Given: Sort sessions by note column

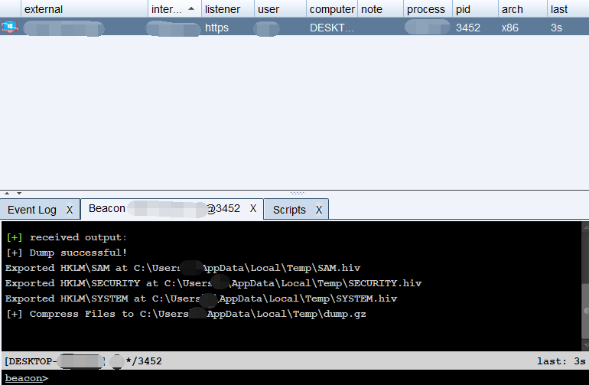Looking at the screenshot, I should (x=380, y=9).
